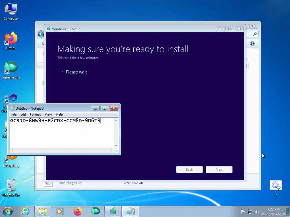Click the Windows 8.1 Setup title icon

tap(49, 29)
